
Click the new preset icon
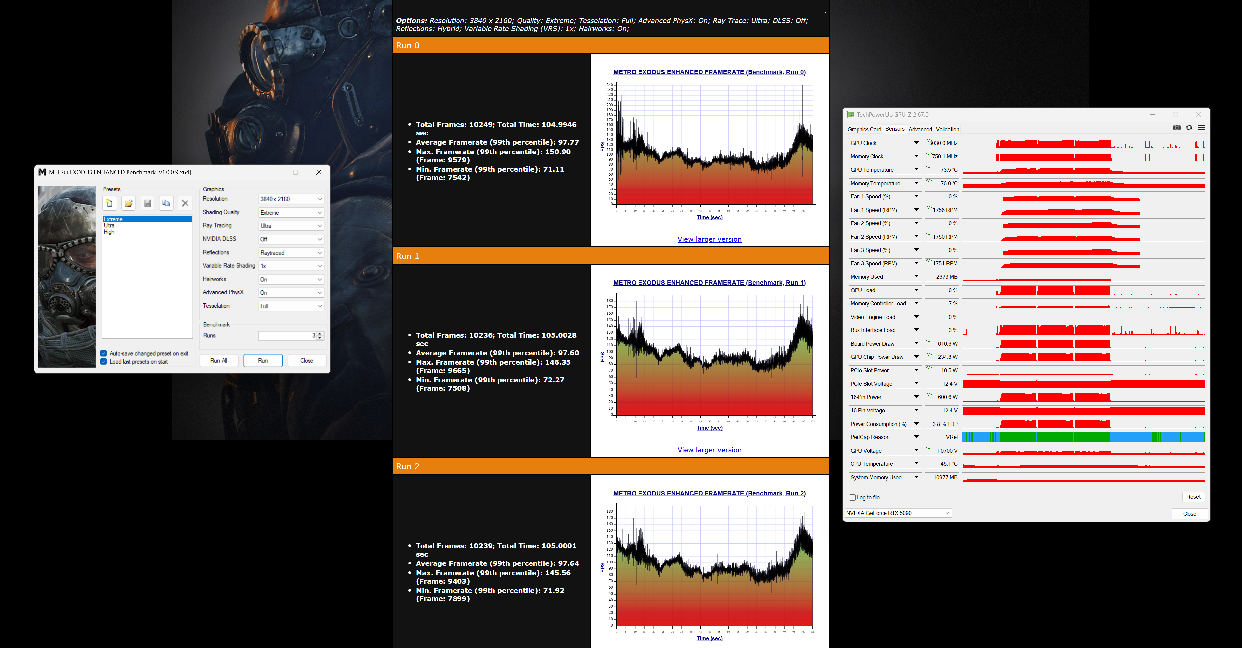pyautogui.click(x=109, y=203)
